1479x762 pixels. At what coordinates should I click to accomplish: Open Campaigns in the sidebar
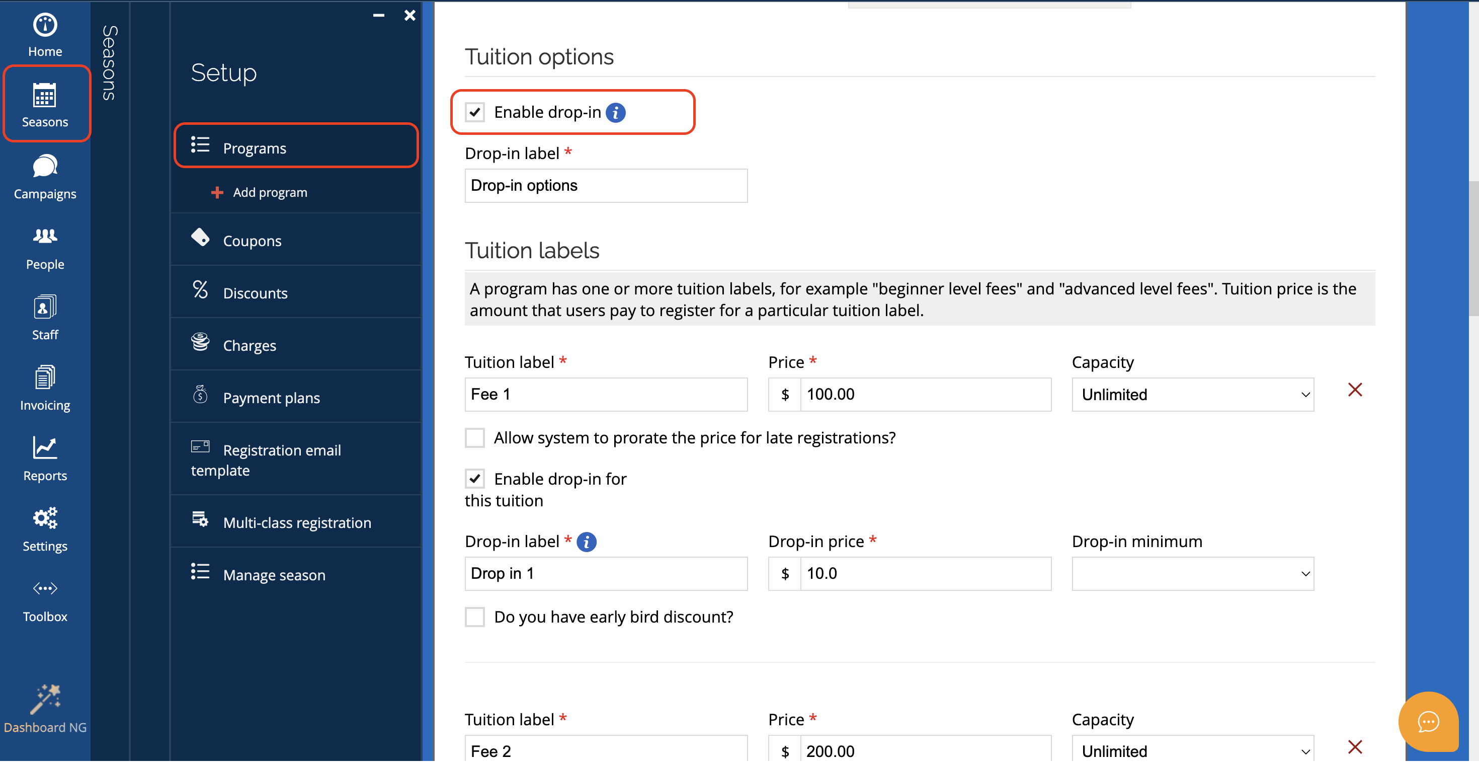pos(45,177)
